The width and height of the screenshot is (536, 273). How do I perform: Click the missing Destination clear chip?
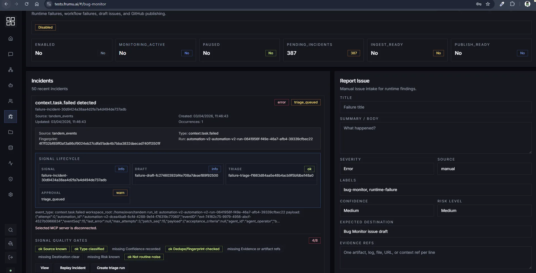pyautogui.click(x=59, y=257)
